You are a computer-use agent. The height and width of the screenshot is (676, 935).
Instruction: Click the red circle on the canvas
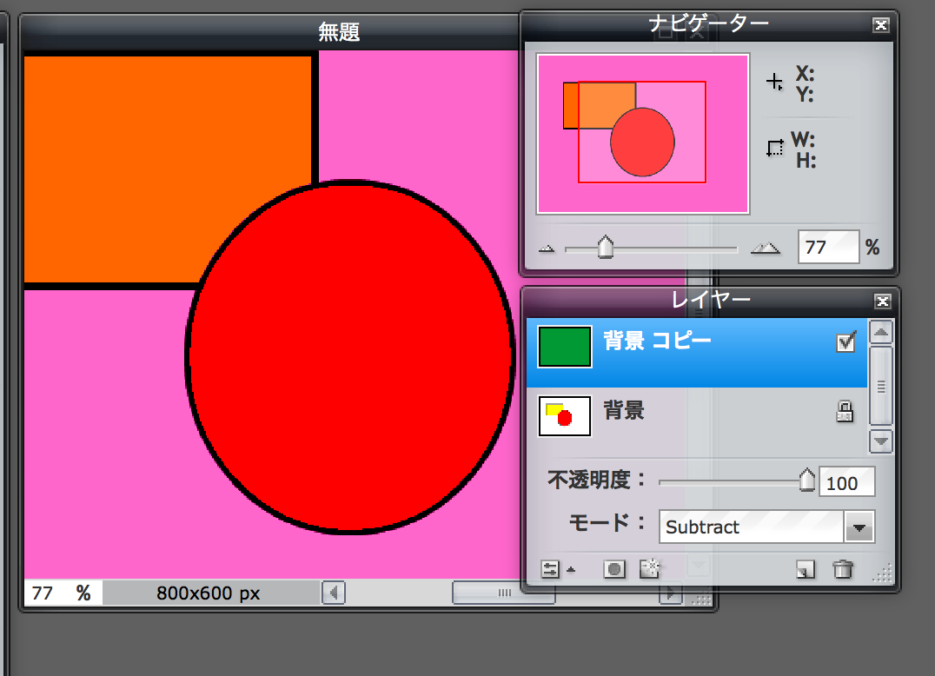(x=351, y=356)
